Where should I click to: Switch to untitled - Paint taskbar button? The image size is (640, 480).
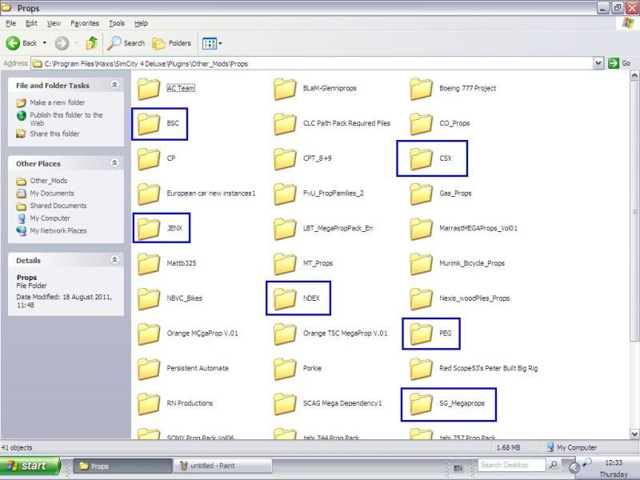(x=222, y=466)
